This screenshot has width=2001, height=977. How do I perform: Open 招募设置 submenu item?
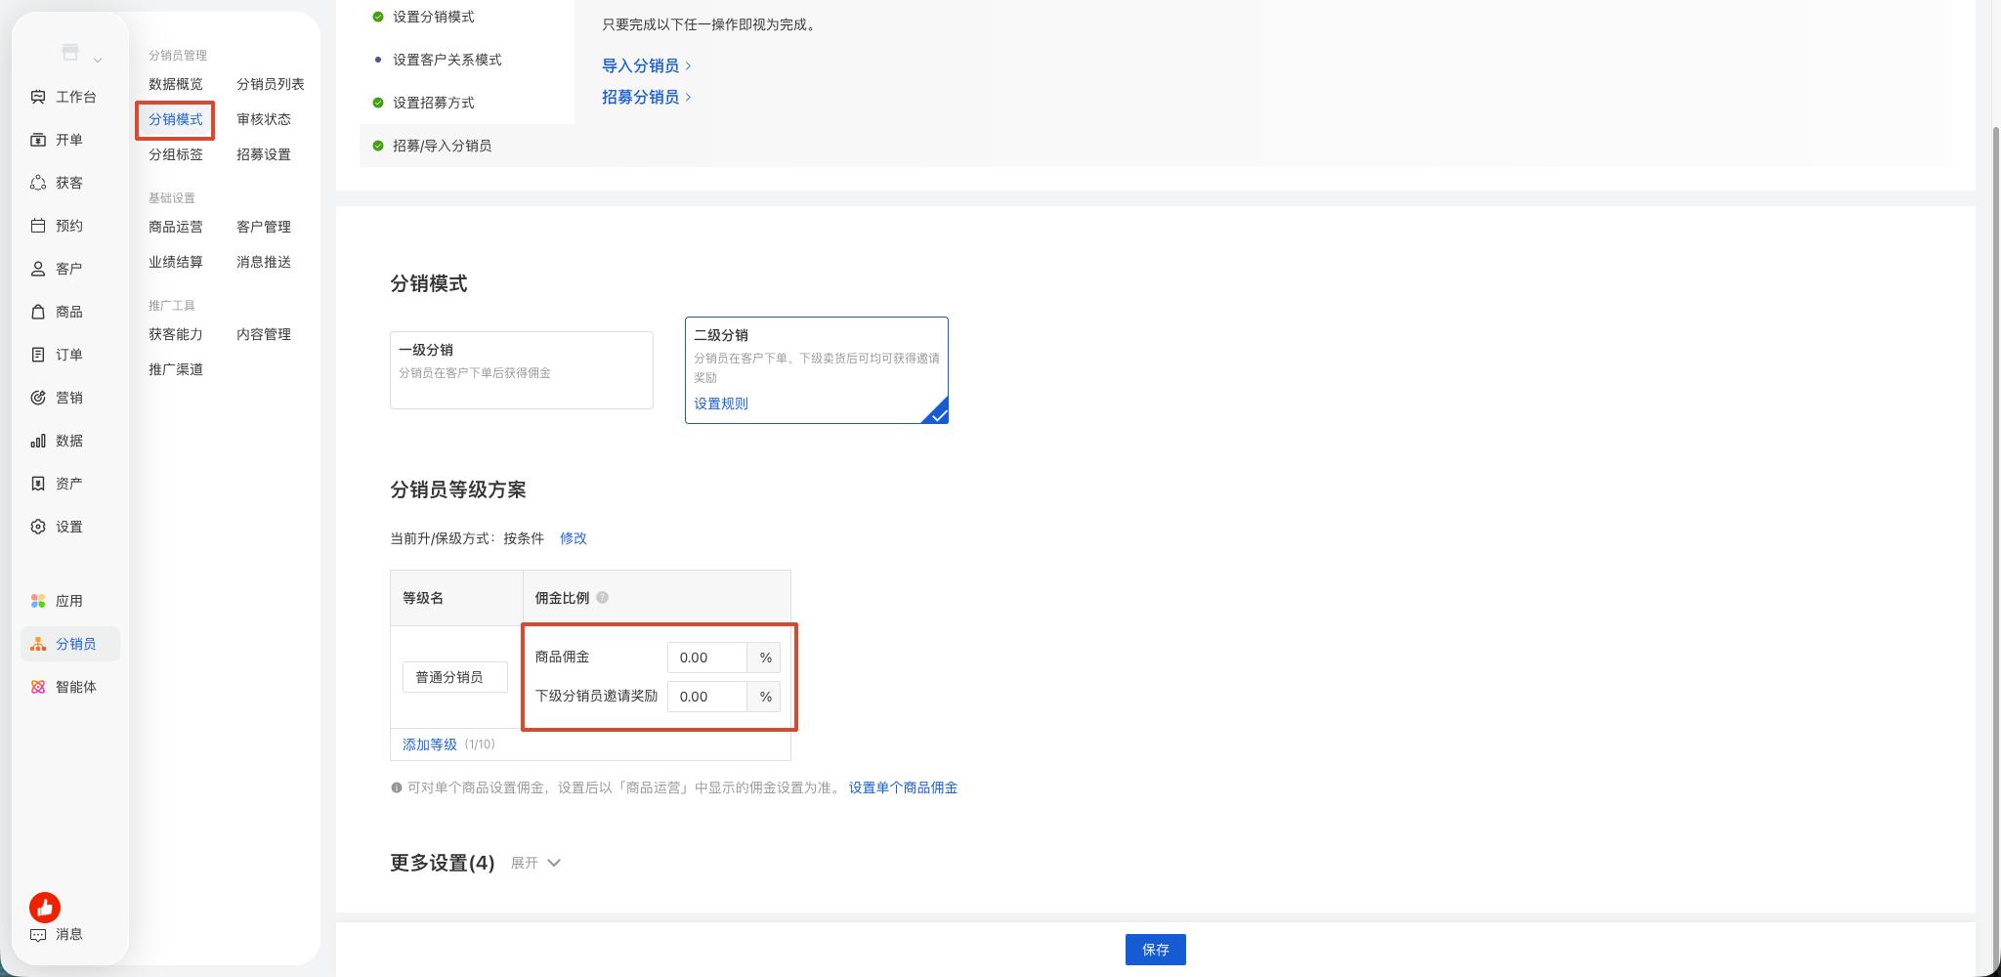coord(264,154)
